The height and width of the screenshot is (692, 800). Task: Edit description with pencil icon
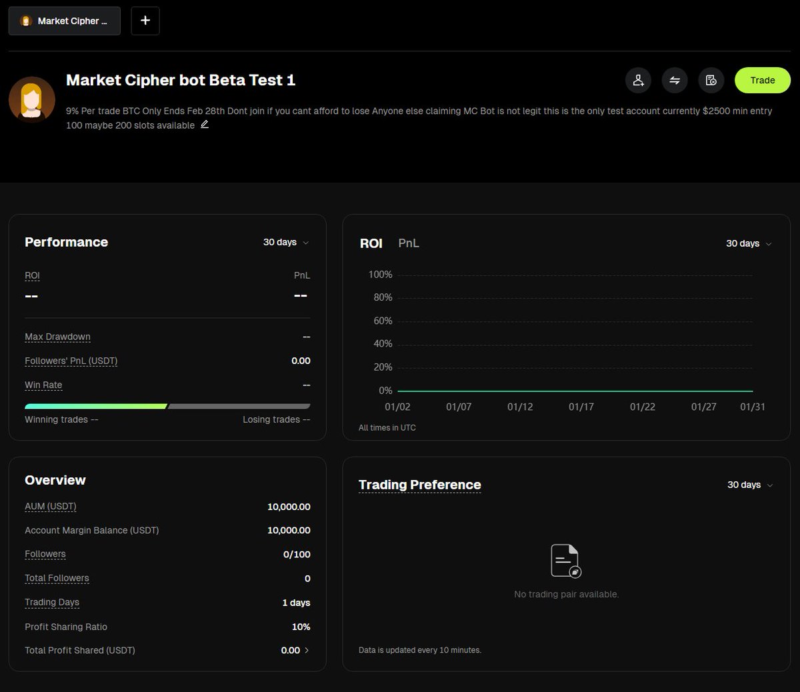pos(205,124)
